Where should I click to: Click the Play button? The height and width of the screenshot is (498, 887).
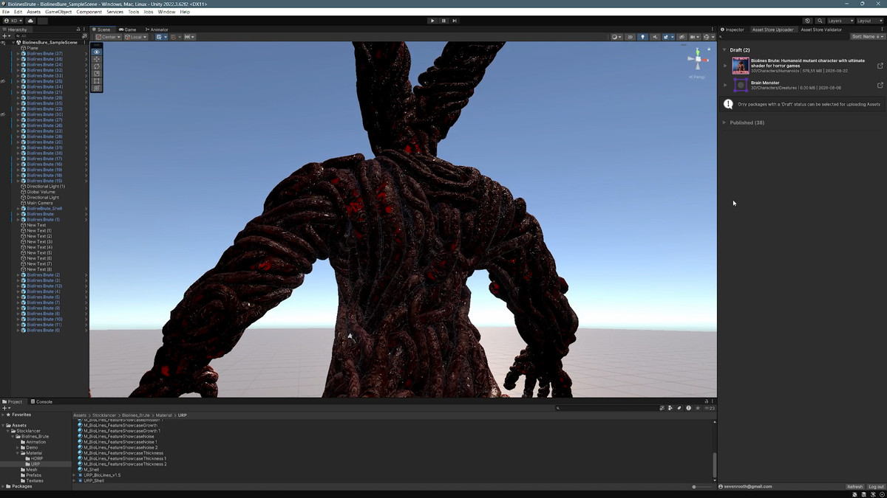point(432,21)
